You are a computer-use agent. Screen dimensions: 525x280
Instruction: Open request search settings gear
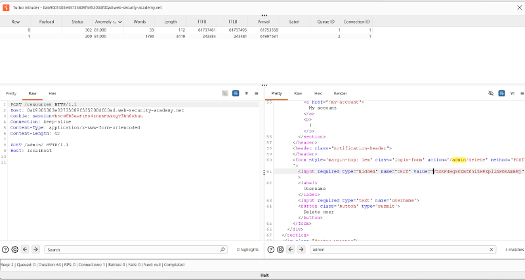[14, 250]
